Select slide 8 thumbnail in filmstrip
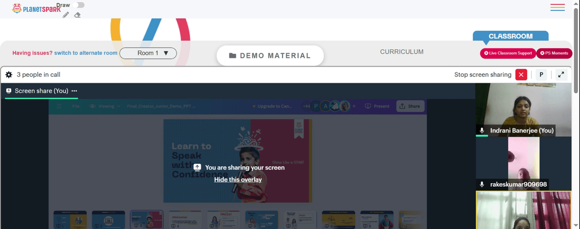The height and width of the screenshot is (229, 580). coord(339,220)
